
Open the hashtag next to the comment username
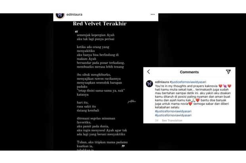(x=188, y=82)
